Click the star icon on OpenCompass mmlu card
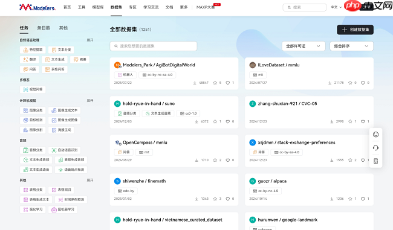Image resolution: width=393 pixels, height=230 pixels. [x=215, y=160]
